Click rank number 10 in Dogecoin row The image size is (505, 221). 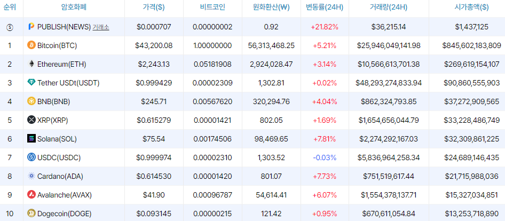click(10, 214)
